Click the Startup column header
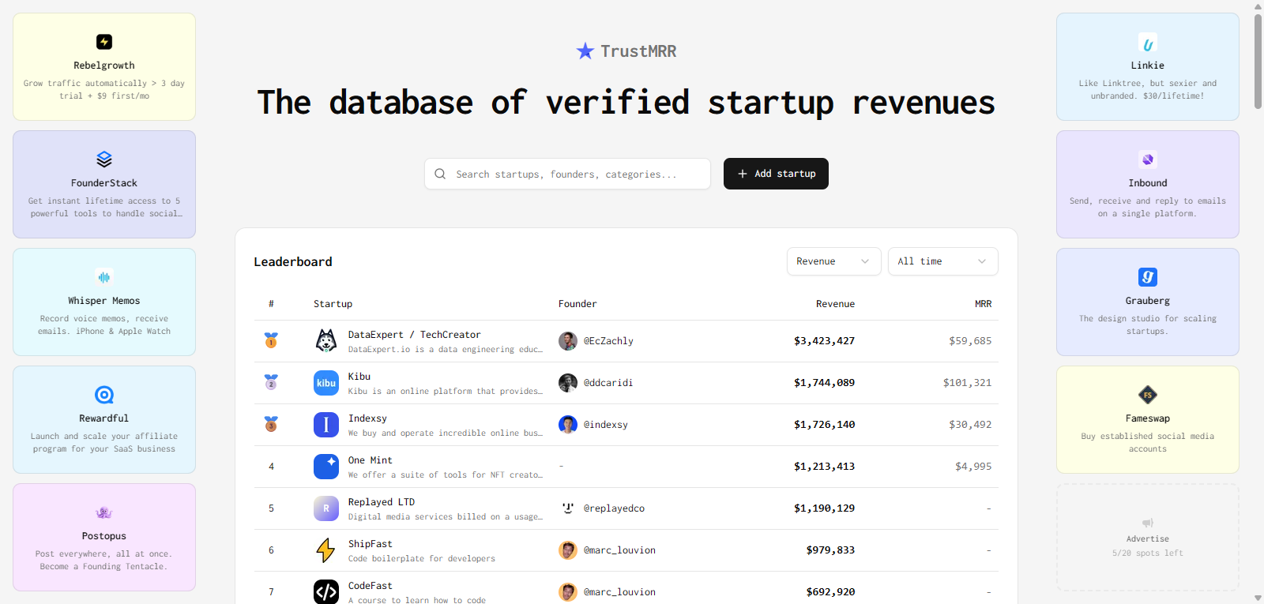The height and width of the screenshot is (604, 1264). click(333, 304)
